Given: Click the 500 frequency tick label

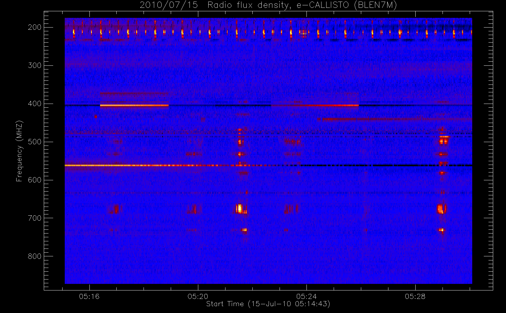Looking at the screenshot, I should pos(35,142).
